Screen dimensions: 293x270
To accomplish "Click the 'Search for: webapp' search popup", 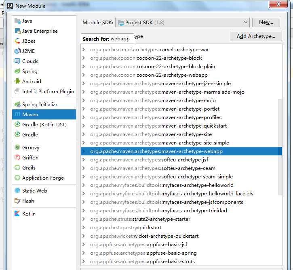I will [108, 39].
